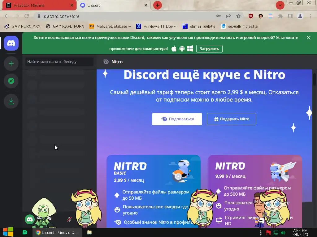Click the Подписаться button

177,119
